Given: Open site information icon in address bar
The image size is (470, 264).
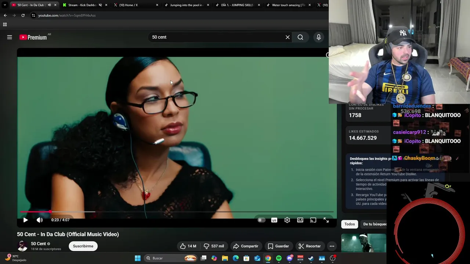Looking at the screenshot, I should 33,15.
